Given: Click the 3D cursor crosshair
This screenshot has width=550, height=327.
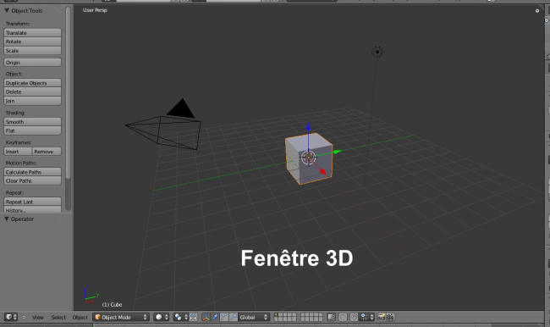Looking at the screenshot, I should 309,158.
